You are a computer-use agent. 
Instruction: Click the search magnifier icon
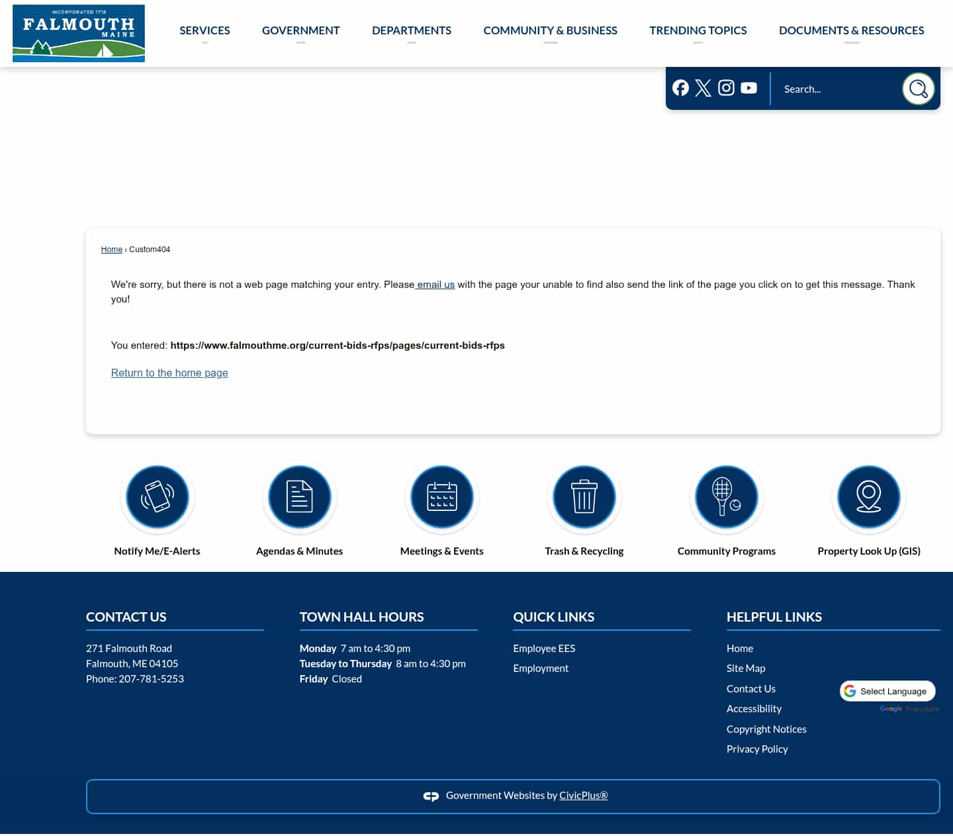coord(918,88)
